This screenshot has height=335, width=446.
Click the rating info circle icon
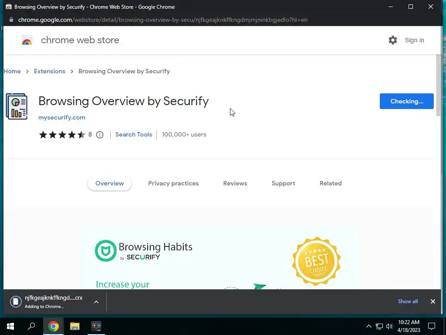click(100, 135)
